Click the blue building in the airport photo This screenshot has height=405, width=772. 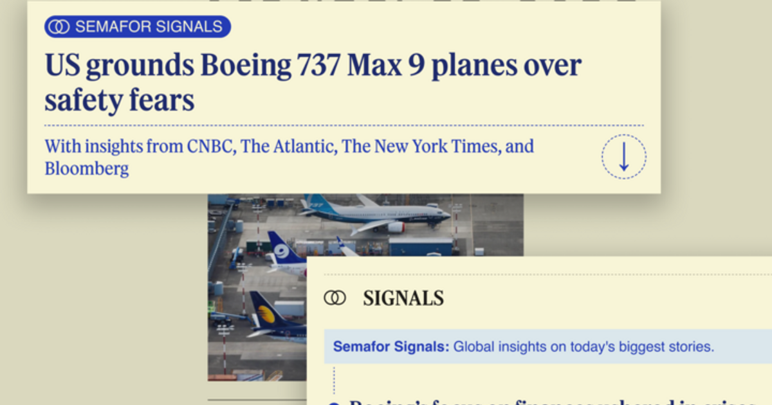pyautogui.click(x=420, y=246)
